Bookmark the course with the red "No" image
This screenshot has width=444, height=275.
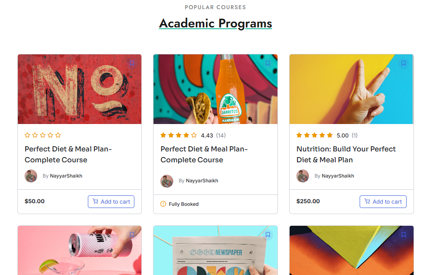point(132,63)
